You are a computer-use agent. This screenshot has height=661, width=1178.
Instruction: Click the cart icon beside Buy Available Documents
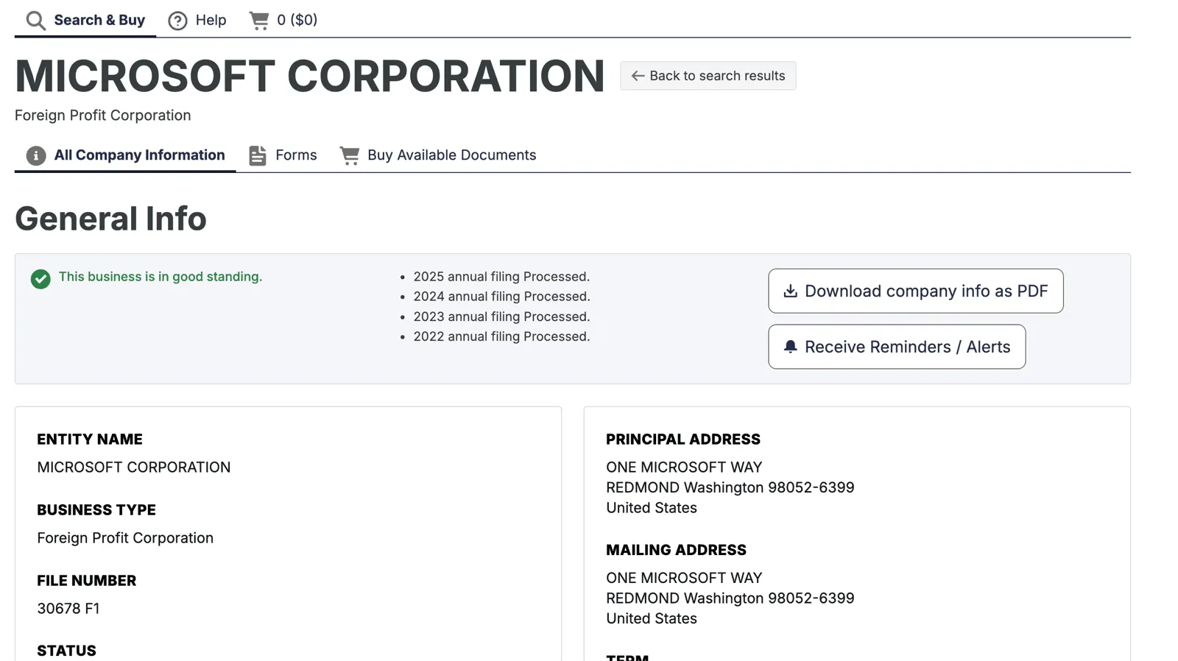click(x=350, y=155)
